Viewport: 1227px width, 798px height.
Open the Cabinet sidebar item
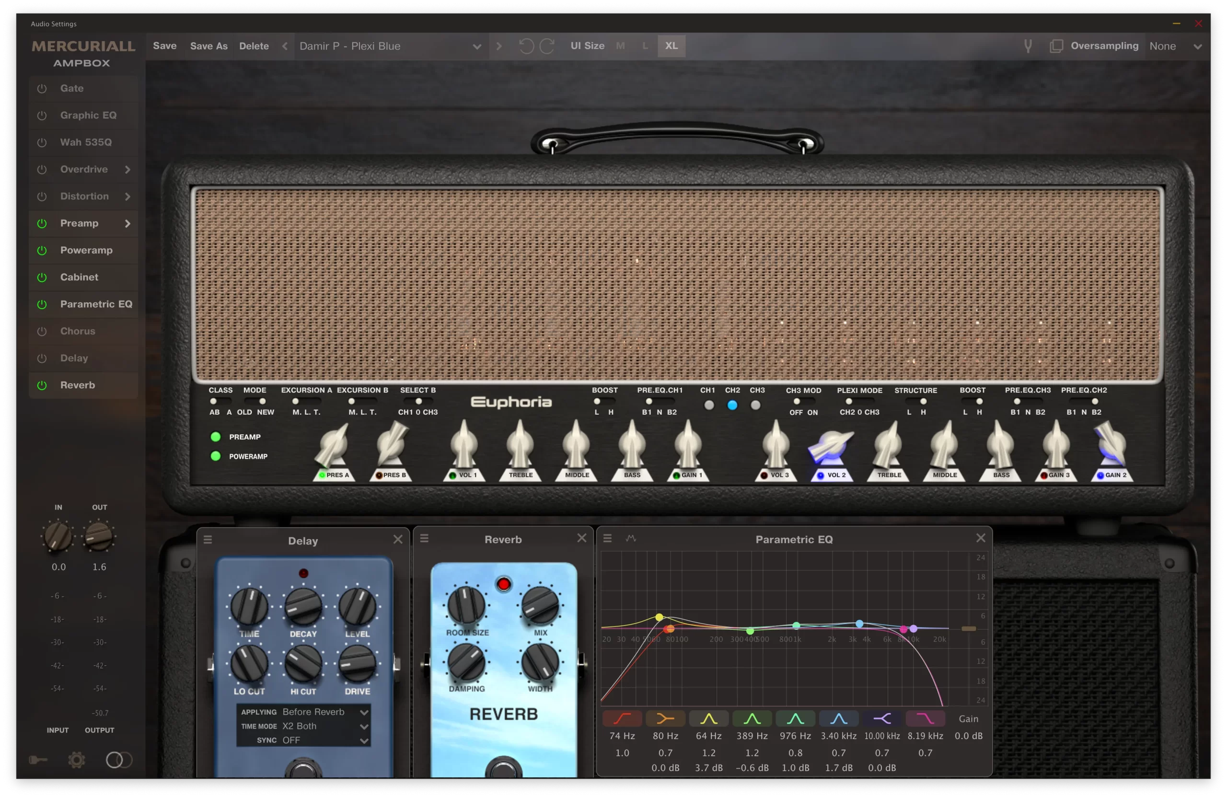click(x=83, y=278)
